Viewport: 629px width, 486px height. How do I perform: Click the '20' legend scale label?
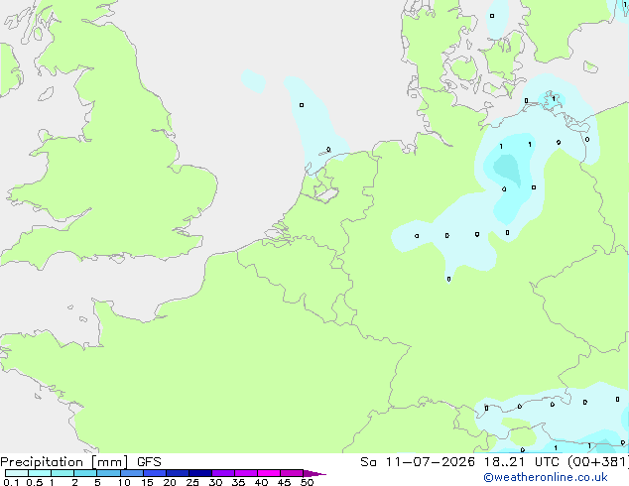tap(170, 482)
